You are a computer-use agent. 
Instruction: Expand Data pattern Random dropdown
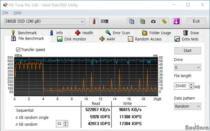188,106
